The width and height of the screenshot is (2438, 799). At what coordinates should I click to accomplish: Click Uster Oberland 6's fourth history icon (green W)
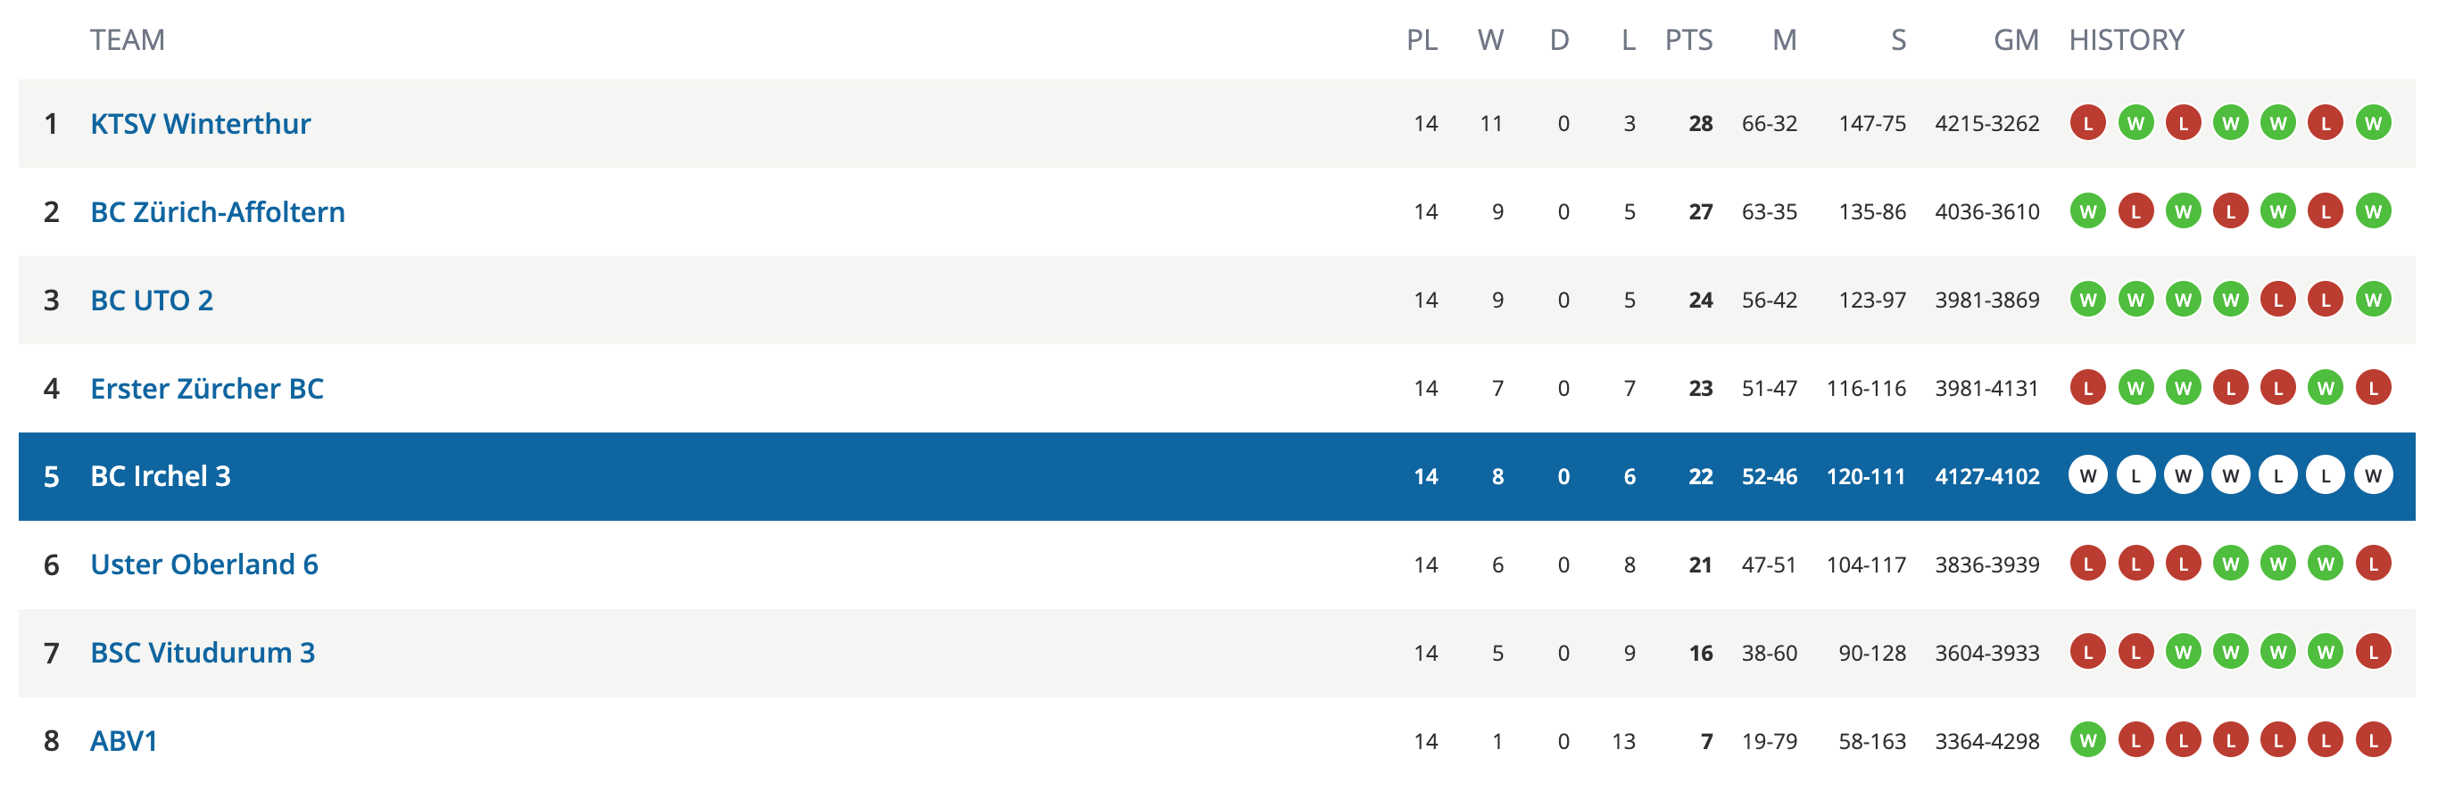[2231, 564]
